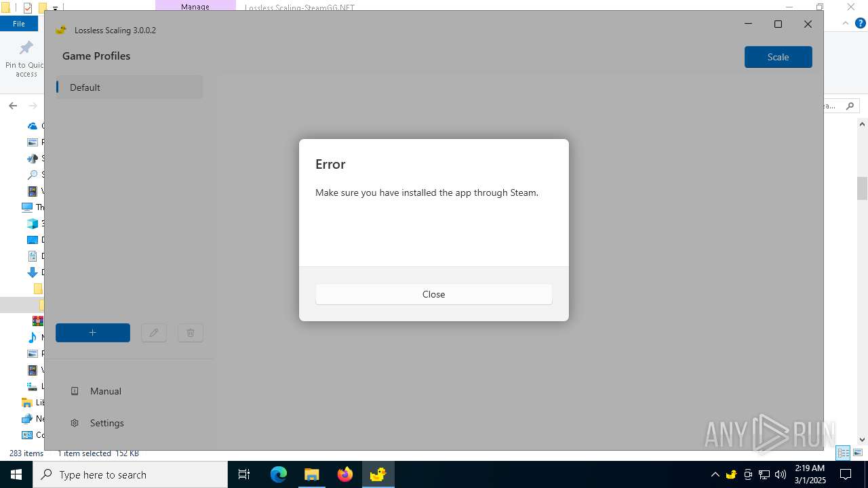Open network status tray icon

764,474
